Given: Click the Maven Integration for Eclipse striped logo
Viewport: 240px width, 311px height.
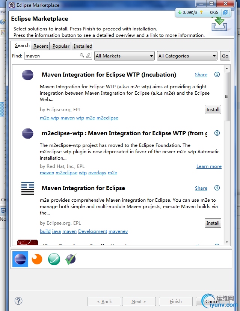Looking at the screenshot, I should pyautogui.click(x=28, y=188).
